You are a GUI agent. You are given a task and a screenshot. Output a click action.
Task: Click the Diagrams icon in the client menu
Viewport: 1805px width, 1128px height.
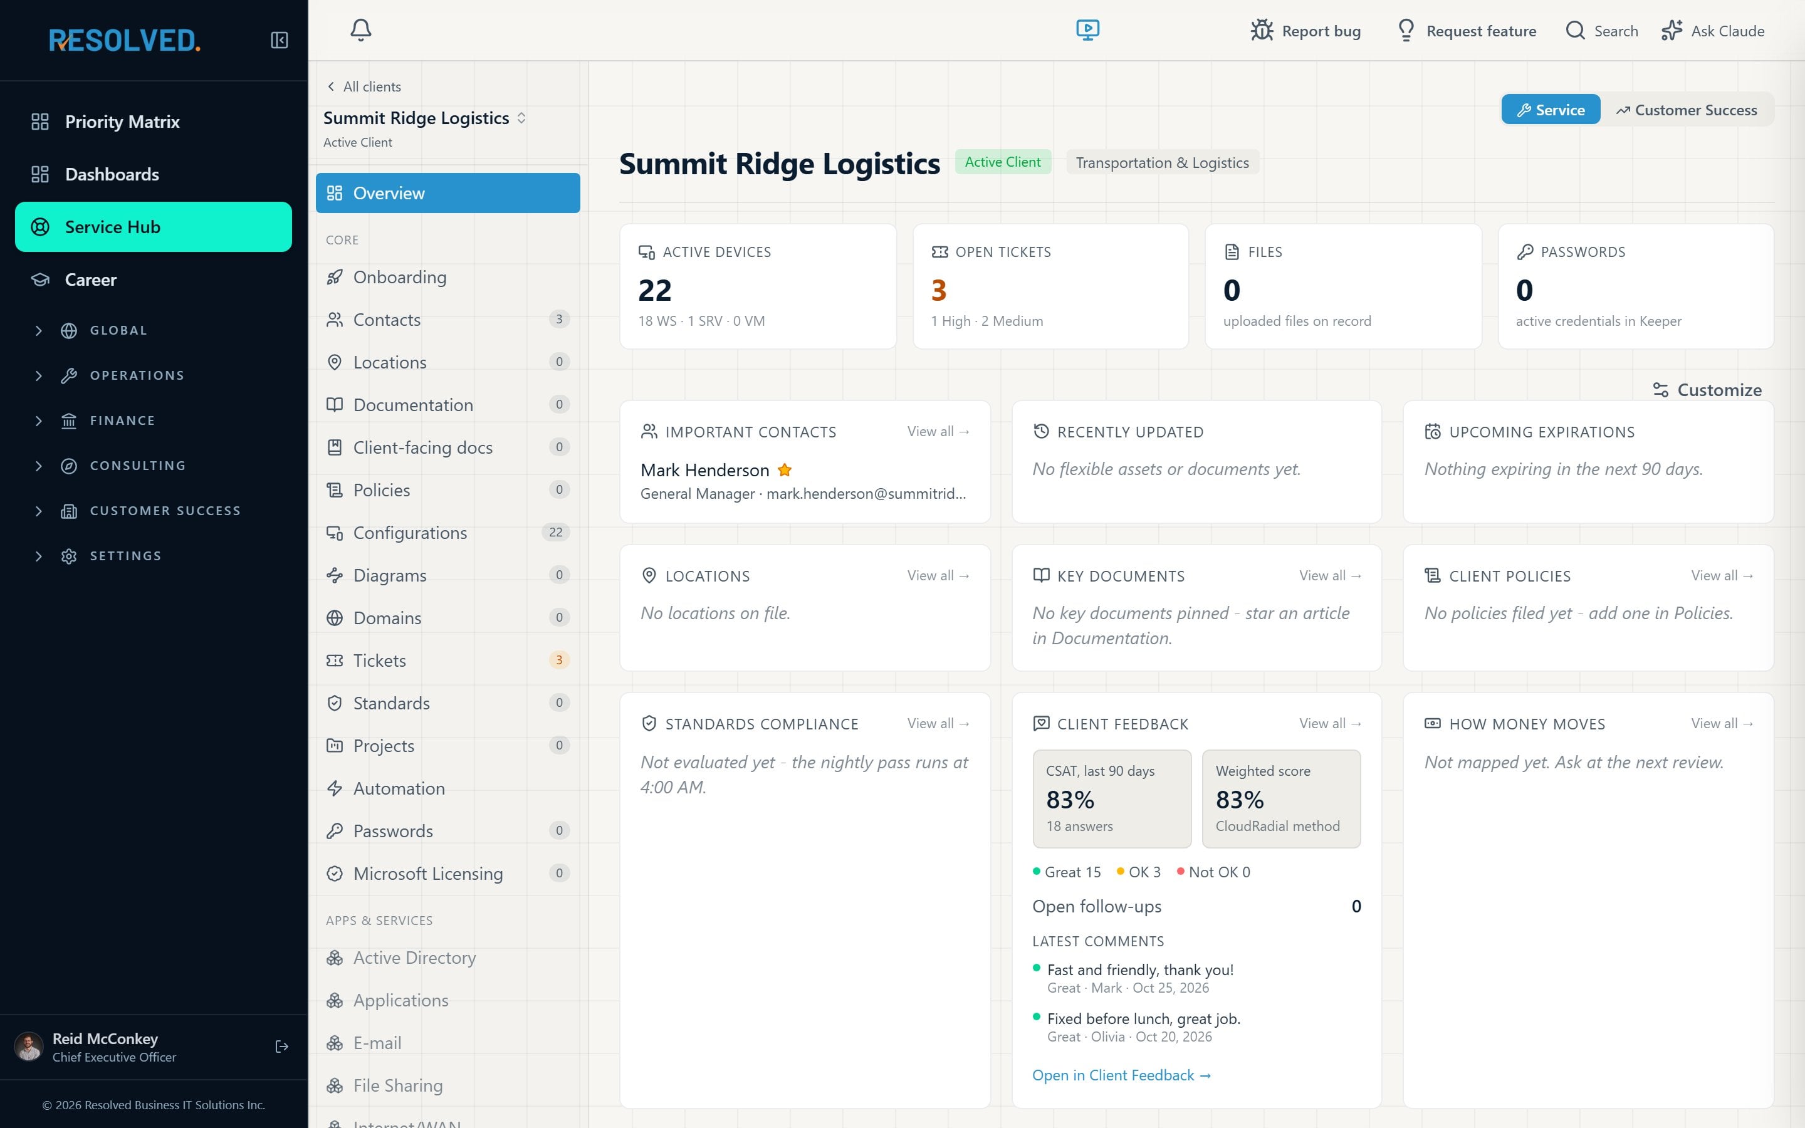[x=335, y=575]
